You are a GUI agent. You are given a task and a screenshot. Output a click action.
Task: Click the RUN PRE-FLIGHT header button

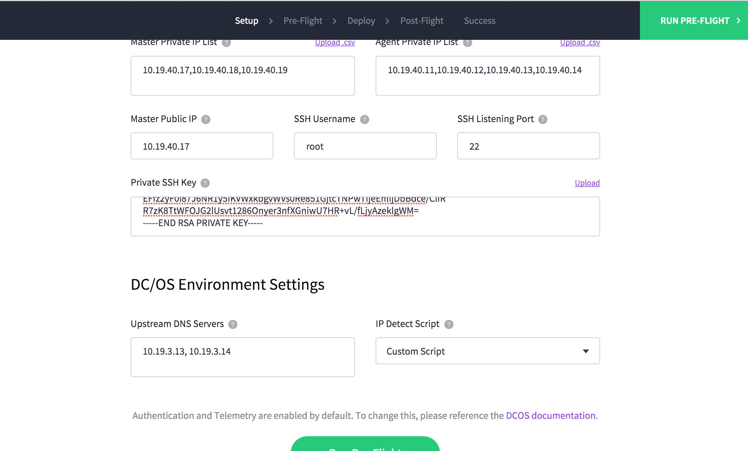[x=694, y=21]
